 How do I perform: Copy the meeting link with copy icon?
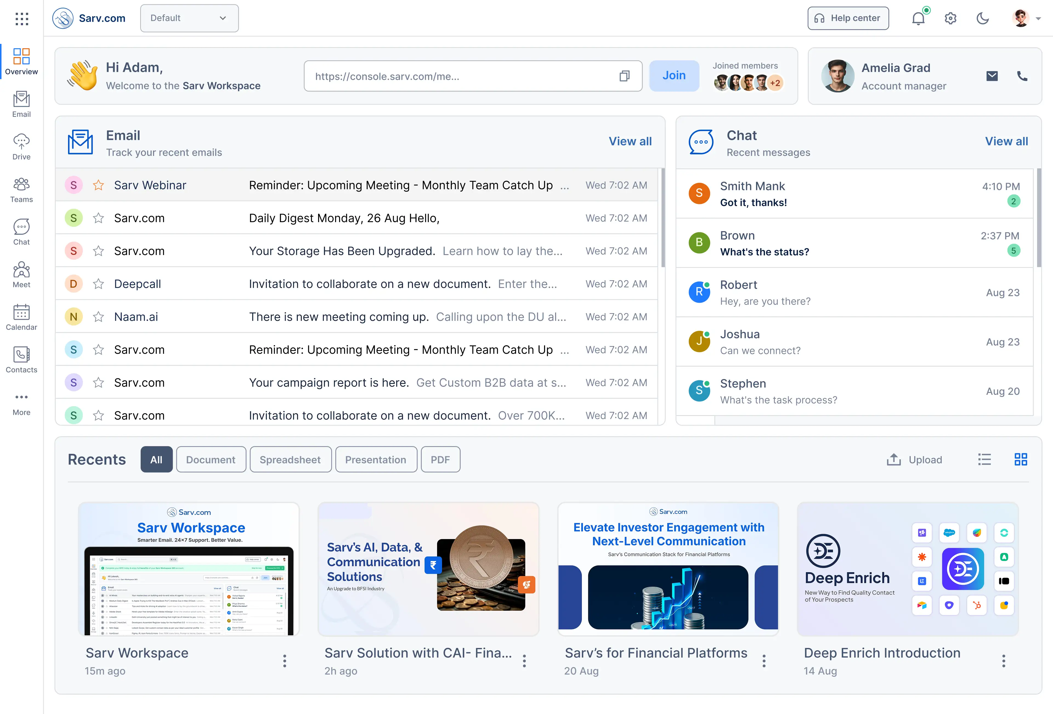coord(624,76)
